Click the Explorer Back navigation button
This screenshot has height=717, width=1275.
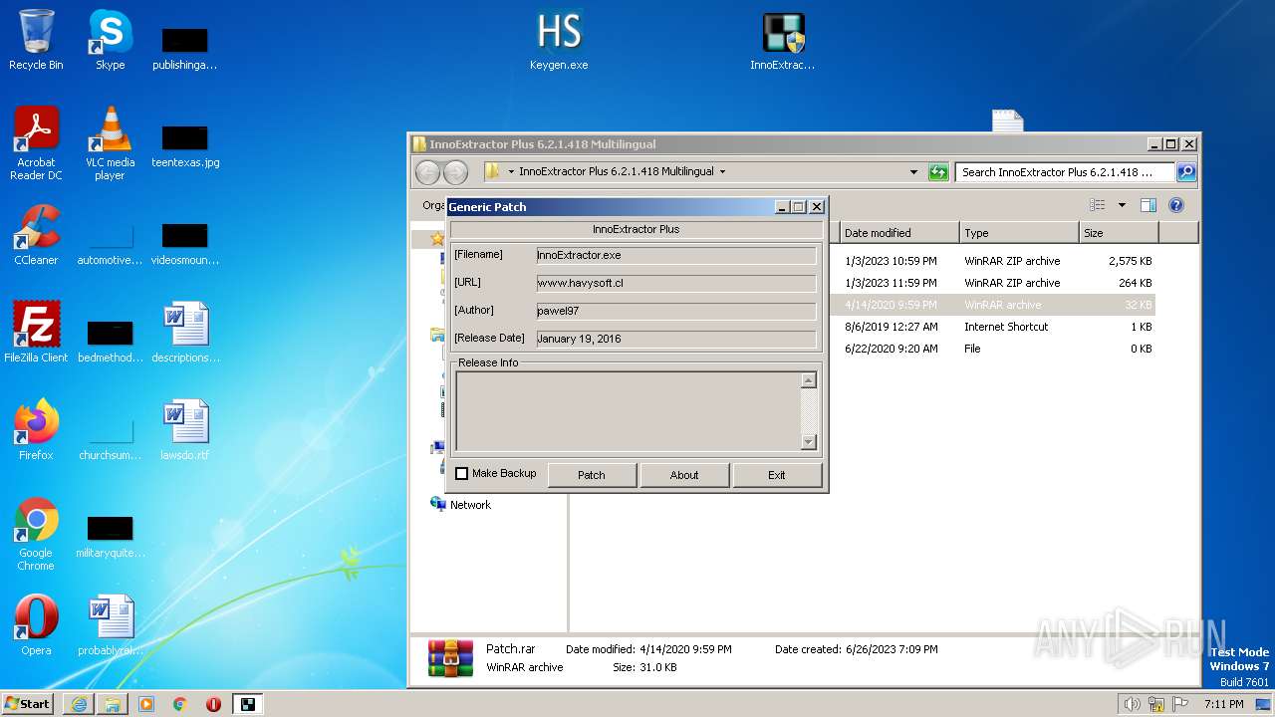(427, 172)
